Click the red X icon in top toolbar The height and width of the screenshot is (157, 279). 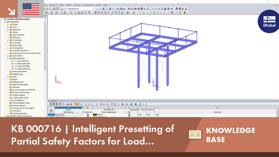coord(162,9)
